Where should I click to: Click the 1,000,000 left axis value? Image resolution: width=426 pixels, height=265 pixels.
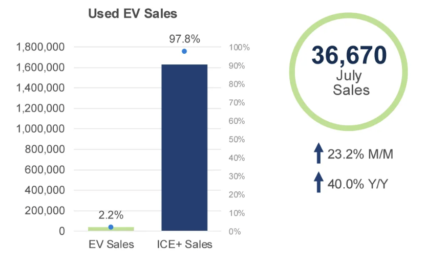(x=40, y=129)
